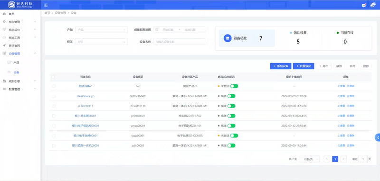Click the 系统工具 toolbox icon in the sidebar
Screen dimensions: 380x181
(x=4, y=37)
